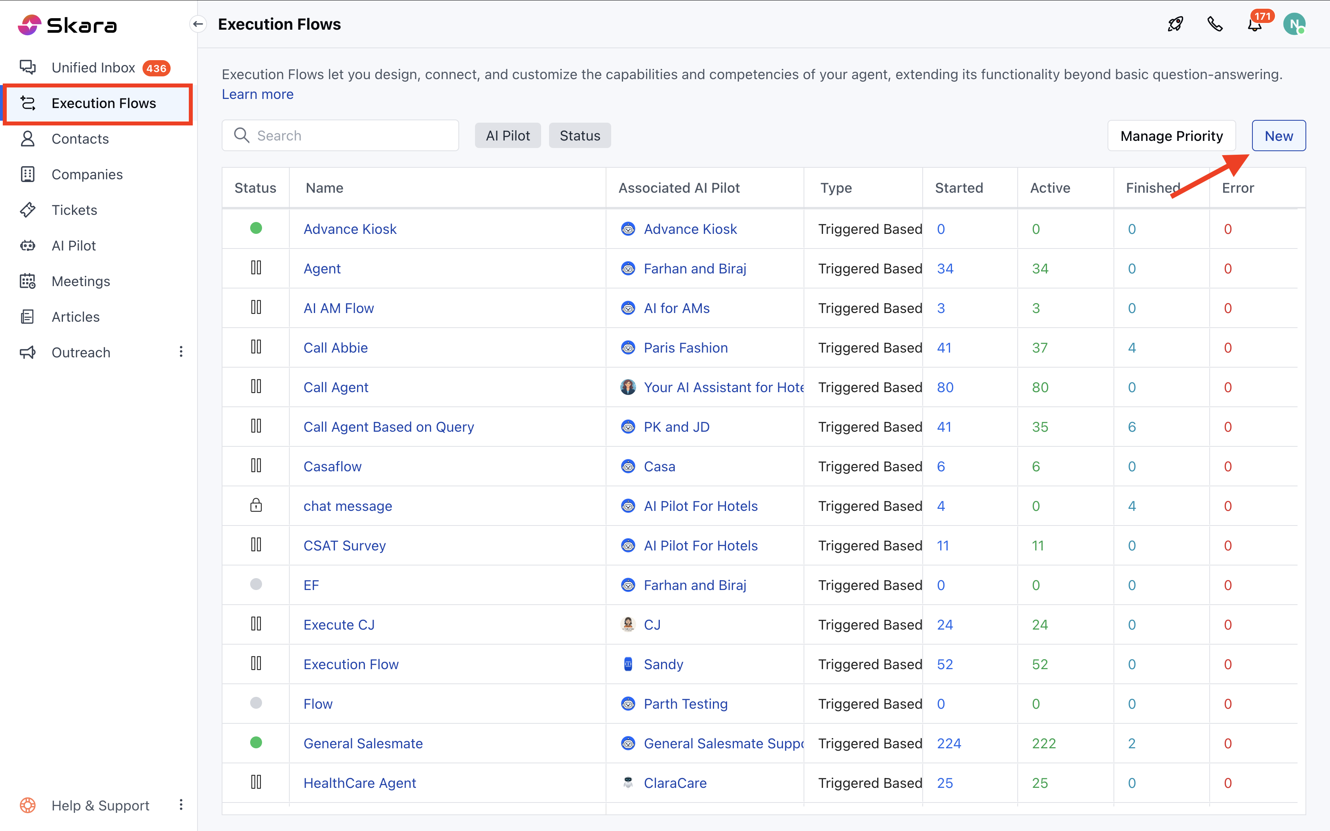Focus the Search input field
The height and width of the screenshot is (831, 1330).
(352, 136)
